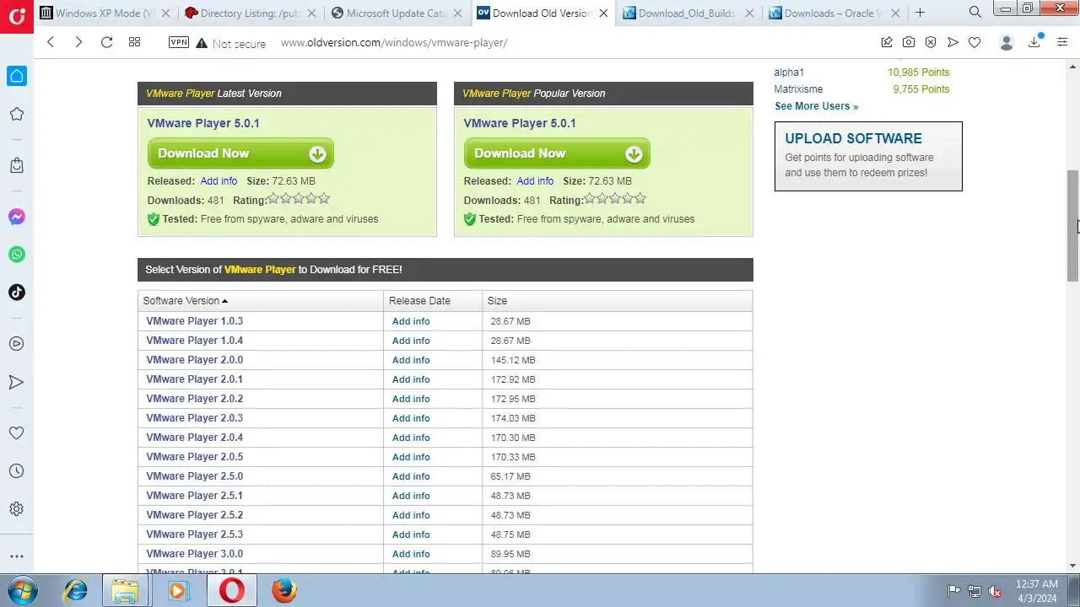This screenshot has width=1080, height=607.
Task: Click Add info for VMware Player 1.0.4
Action: [x=411, y=341]
